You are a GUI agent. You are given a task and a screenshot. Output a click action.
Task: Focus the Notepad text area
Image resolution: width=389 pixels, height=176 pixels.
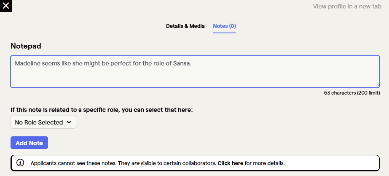pyautogui.click(x=195, y=72)
